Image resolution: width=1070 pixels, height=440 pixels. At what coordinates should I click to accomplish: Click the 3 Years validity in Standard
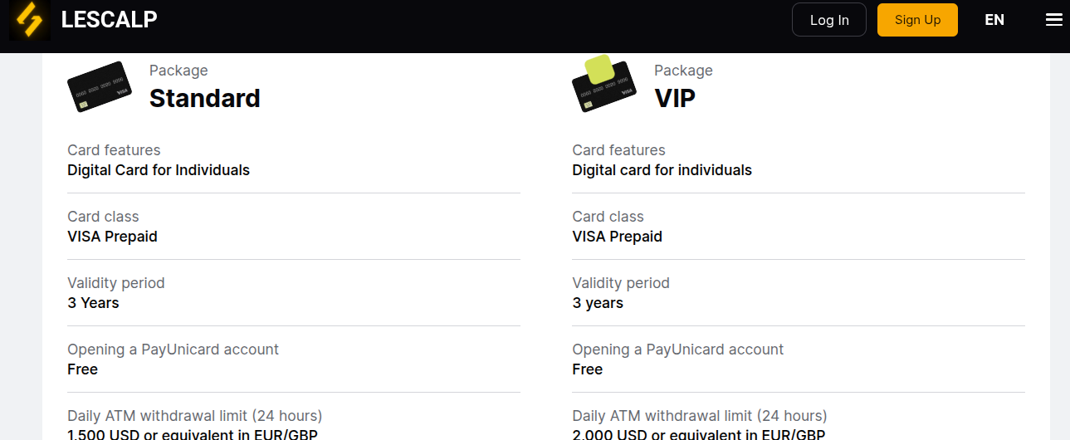point(93,303)
